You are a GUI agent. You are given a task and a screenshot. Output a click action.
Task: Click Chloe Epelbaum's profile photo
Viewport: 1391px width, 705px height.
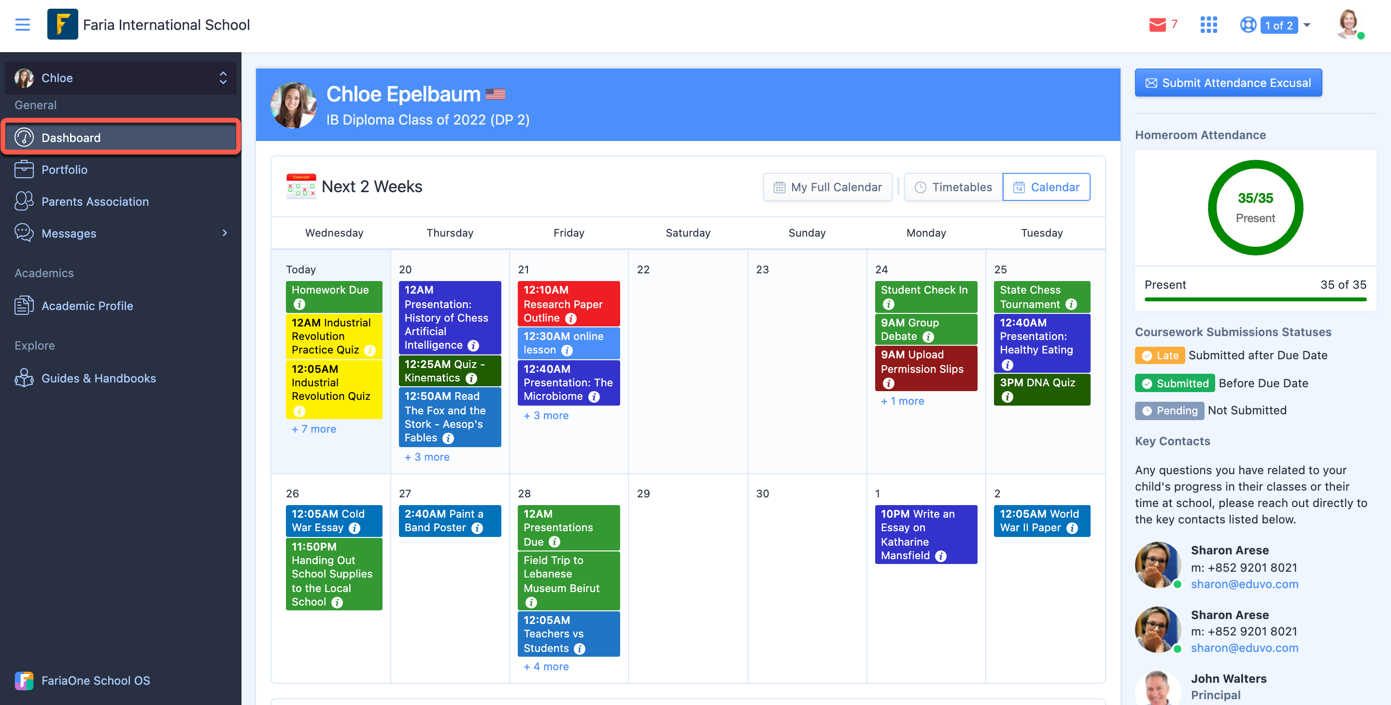point(293,105)
